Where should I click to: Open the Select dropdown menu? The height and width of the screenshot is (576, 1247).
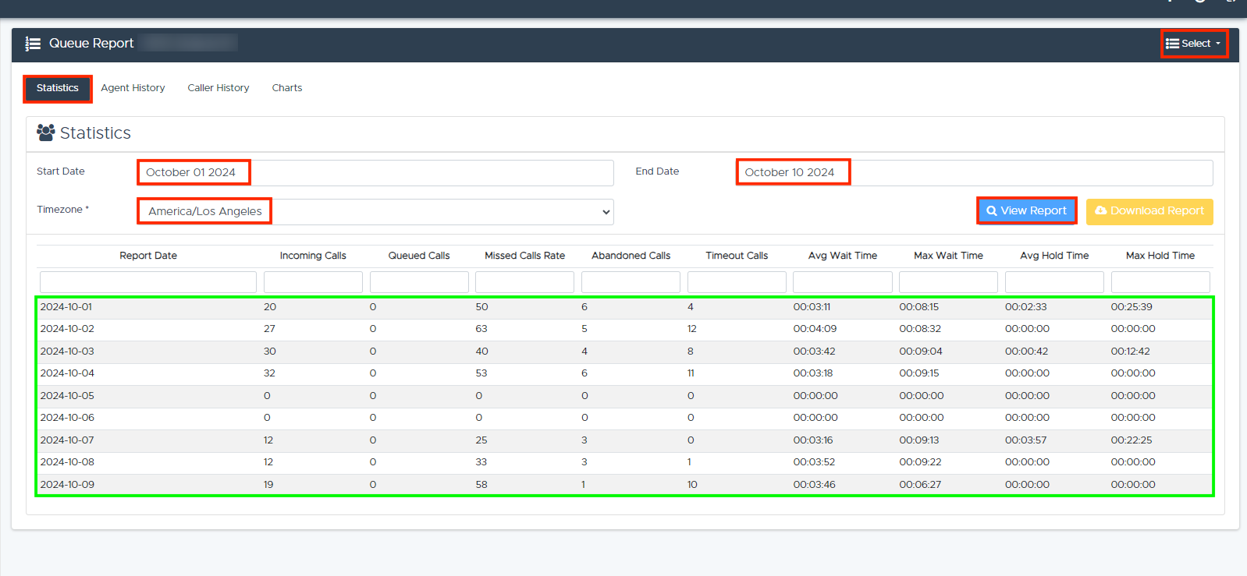(x=1193, y=44)
